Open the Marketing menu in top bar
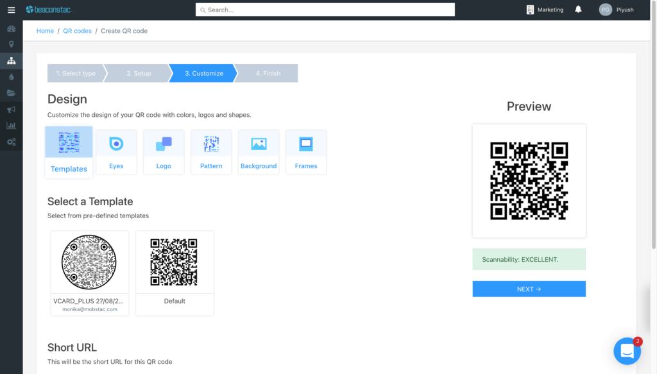 [544, 9]
